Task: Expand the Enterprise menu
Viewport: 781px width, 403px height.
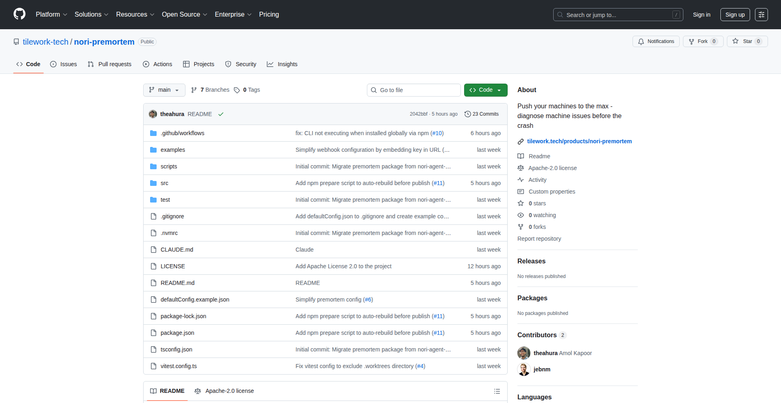Action: click(x=233, y=15)
